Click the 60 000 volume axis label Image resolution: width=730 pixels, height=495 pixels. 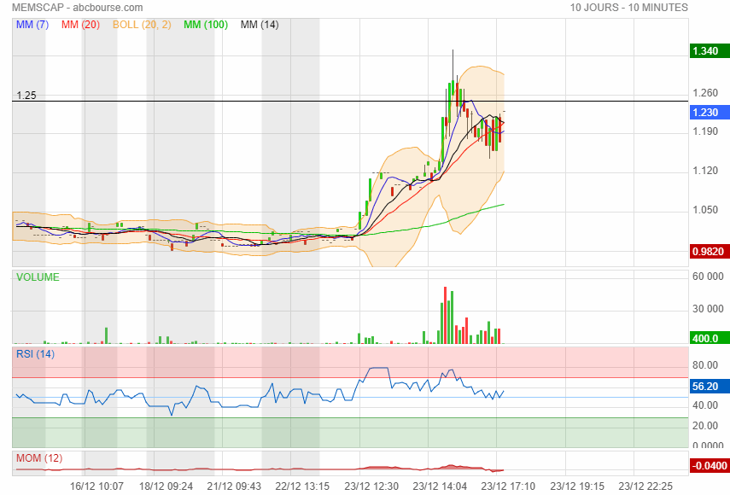tap(708, 277)
